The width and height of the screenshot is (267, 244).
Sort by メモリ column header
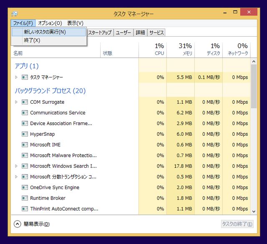click(181, 50)
